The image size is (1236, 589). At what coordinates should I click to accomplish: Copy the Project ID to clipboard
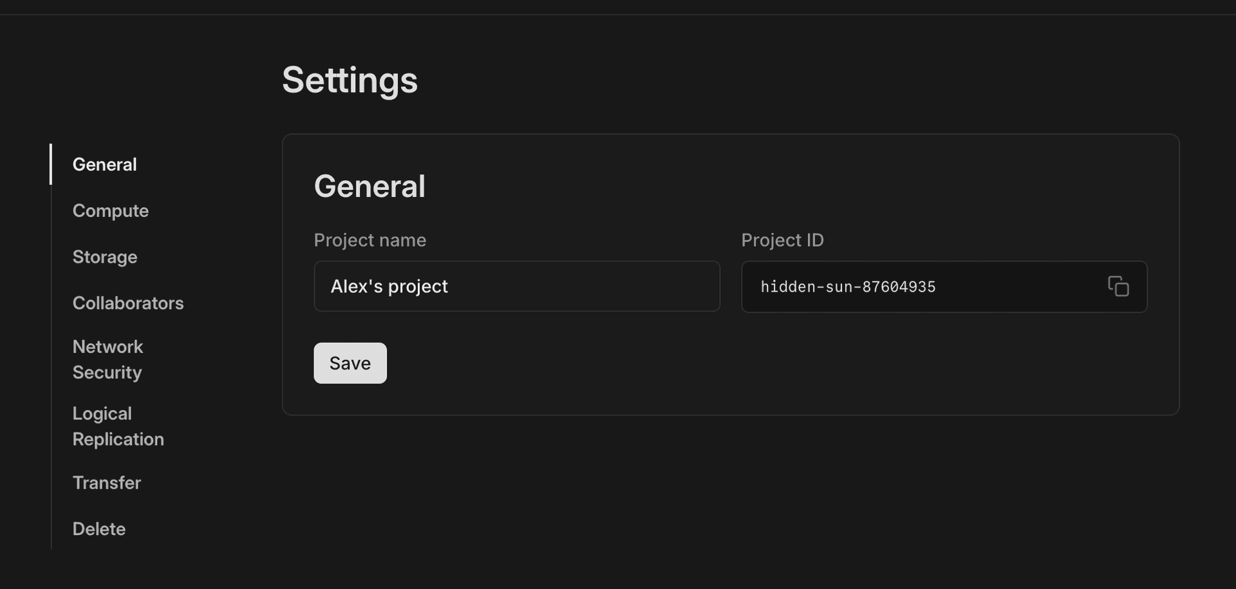click(x=1118, y=286)
